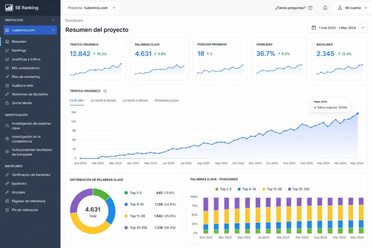Click the keyword research magnifier icon
Screen dimensions: 372x248
(x=7, y=126)
